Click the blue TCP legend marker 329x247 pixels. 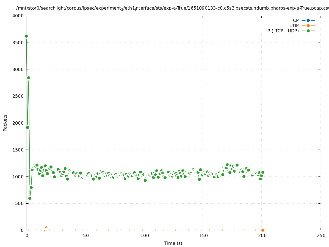pyautogui.click(x=308, y=20)
